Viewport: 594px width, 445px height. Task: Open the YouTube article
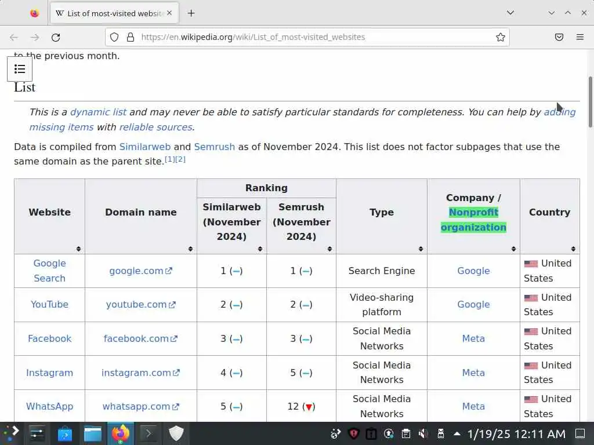[50, 304]
